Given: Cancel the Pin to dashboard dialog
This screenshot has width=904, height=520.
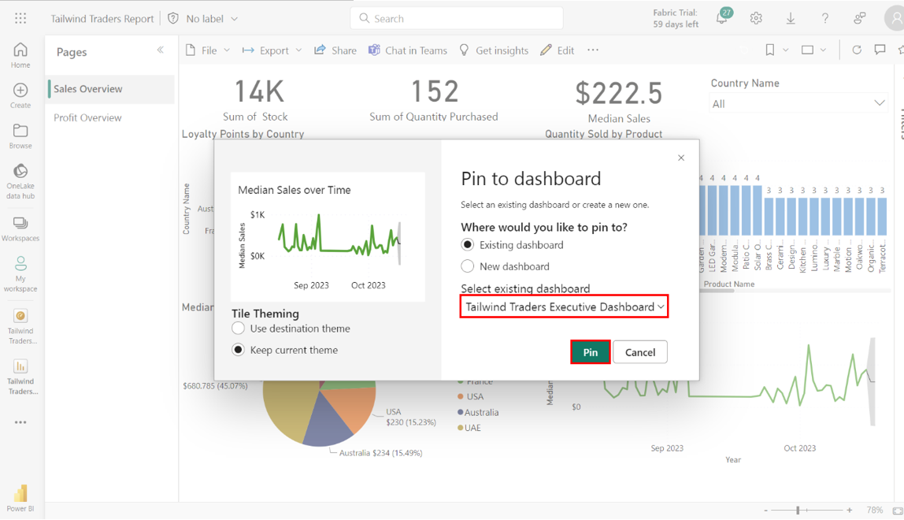Looking at the screenshot, I should coord(639,352).
